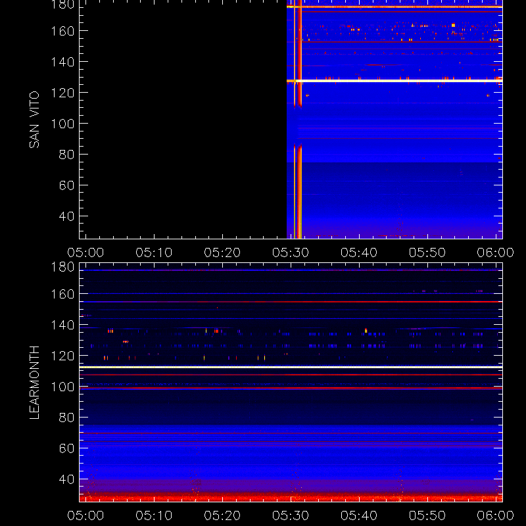Click 05:20 time label under SAN VITO plot
Image resolution: width=526 pixels, height=526 pixels.
[222, 252]
